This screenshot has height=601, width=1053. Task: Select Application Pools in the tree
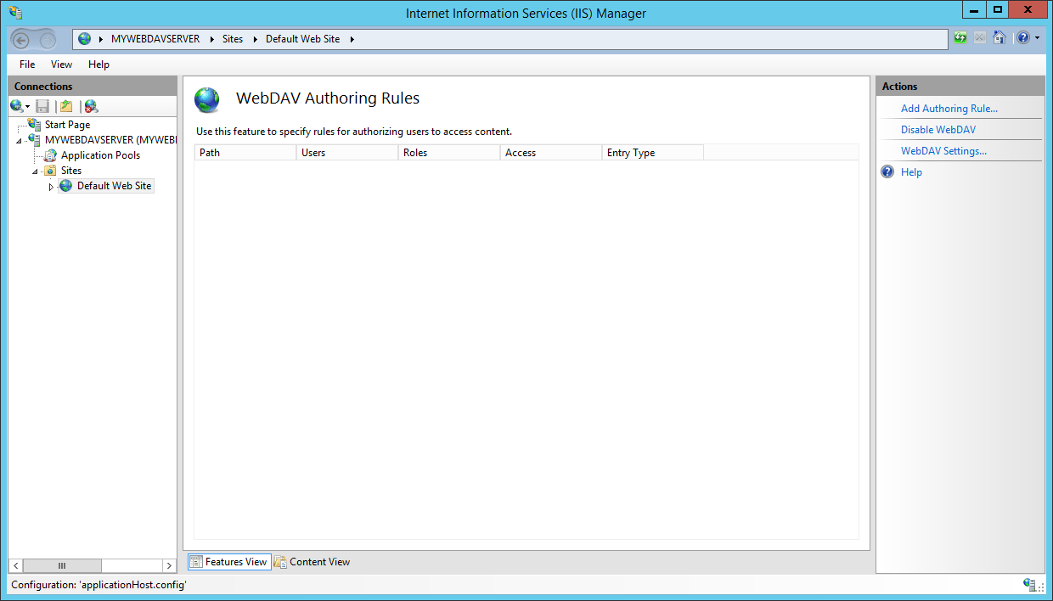point(100,155)
